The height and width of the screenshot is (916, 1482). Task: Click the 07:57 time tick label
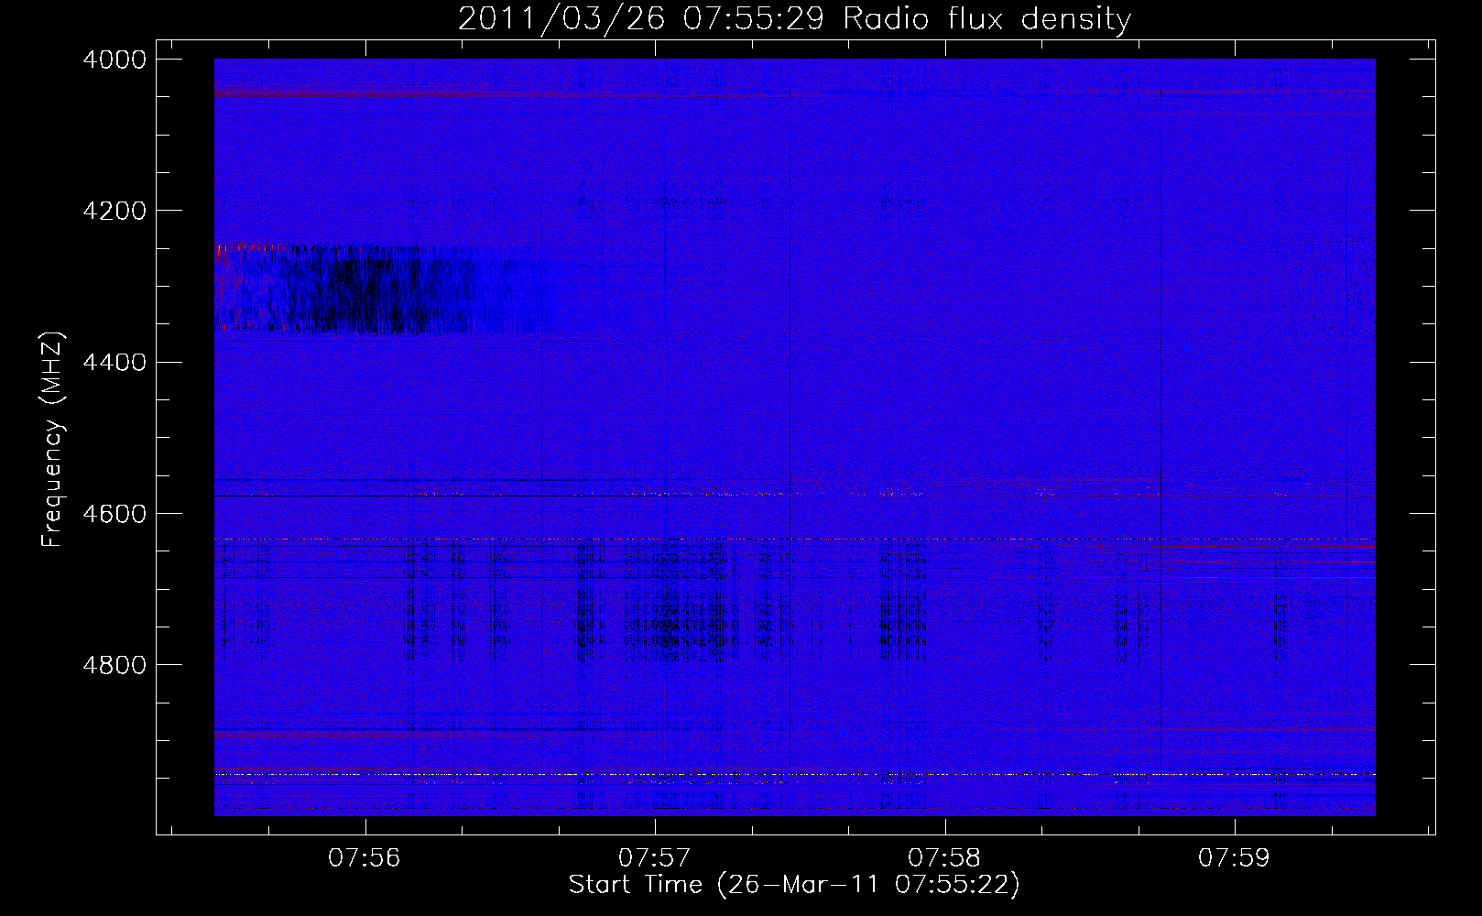click(654, 858)
